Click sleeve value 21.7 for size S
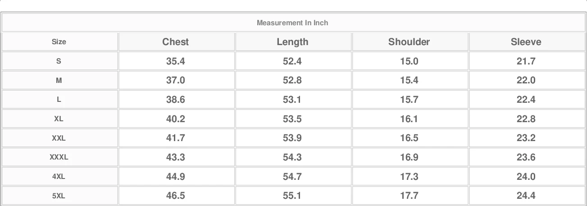The height and width of the screenshot is (206, 587). tap(526, 61)
